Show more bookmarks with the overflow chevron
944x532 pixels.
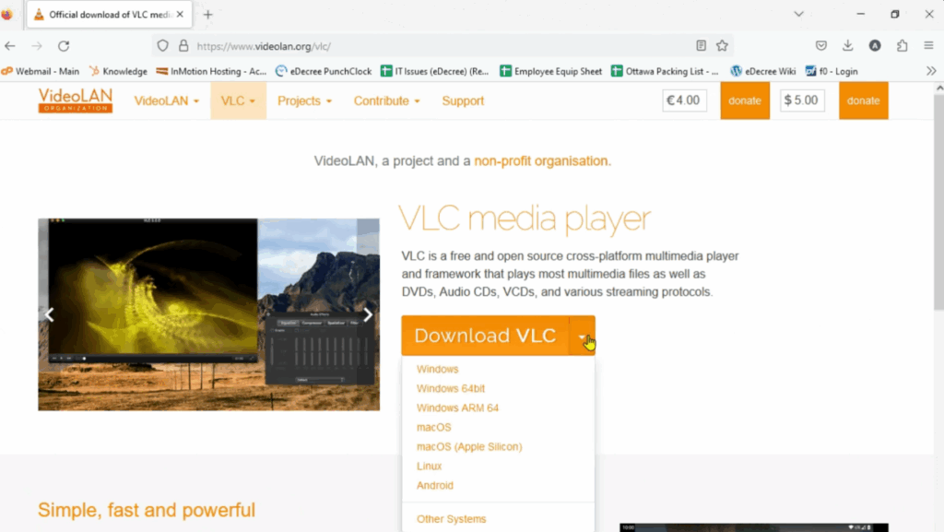930,71
